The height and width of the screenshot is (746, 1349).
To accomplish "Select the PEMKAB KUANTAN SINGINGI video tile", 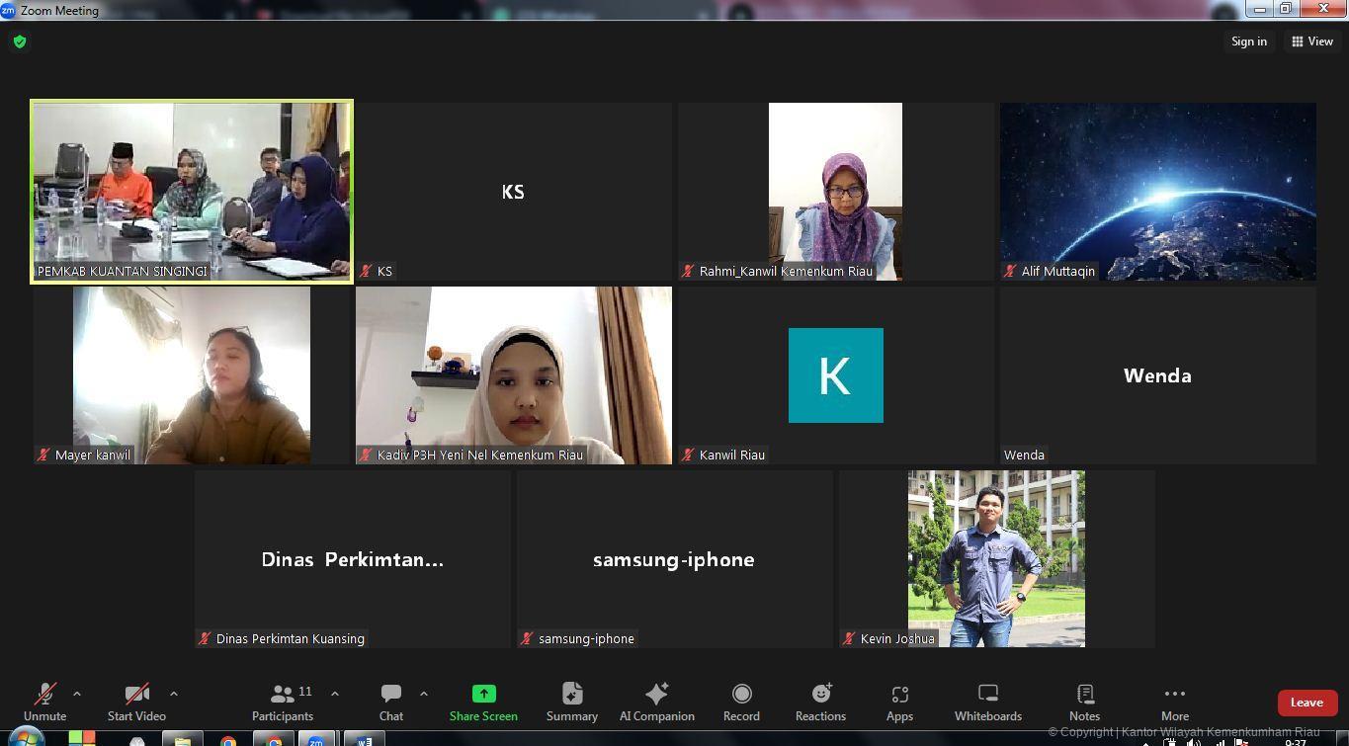I will (192, 192).
